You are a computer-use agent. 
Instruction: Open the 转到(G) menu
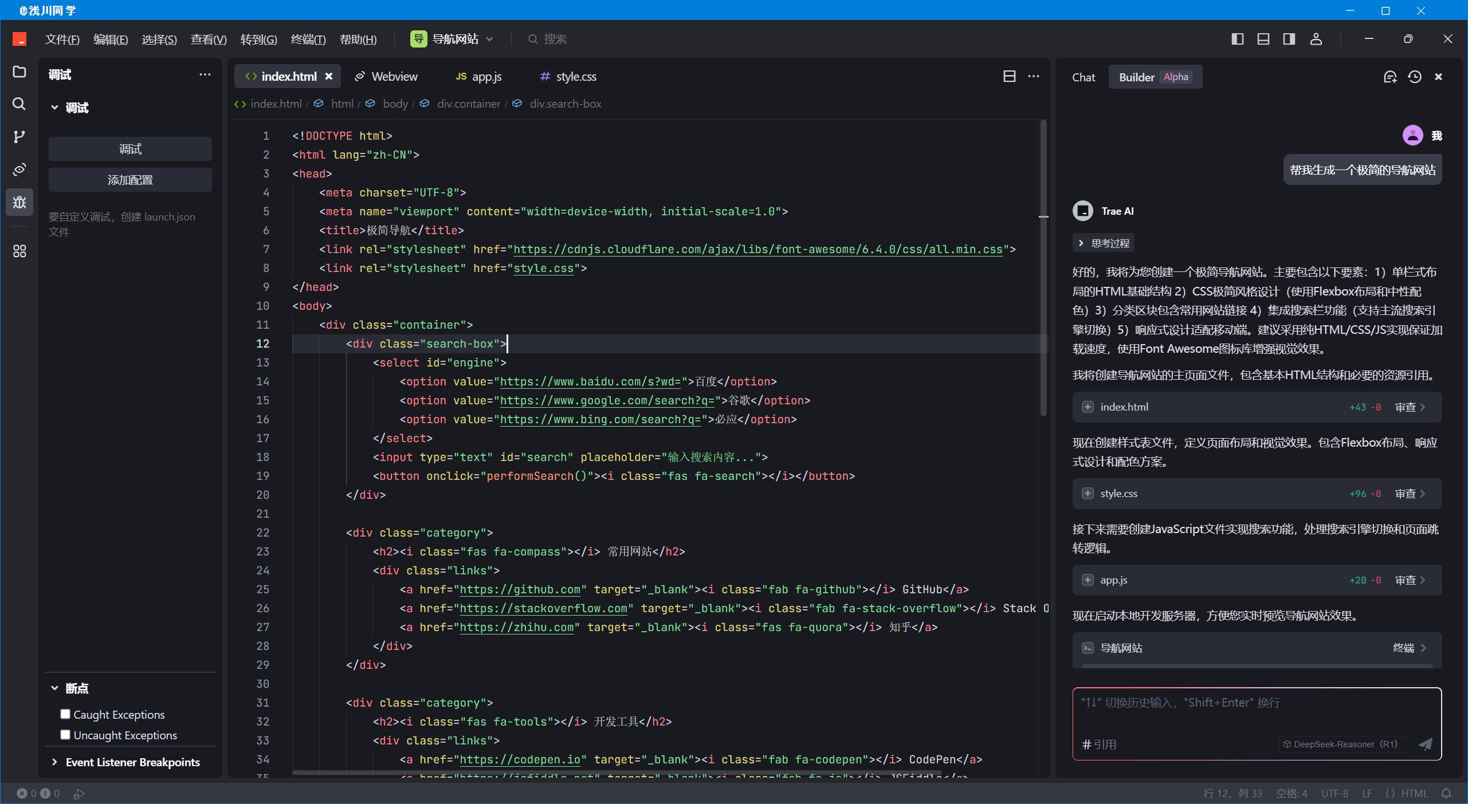click(258, 39)
